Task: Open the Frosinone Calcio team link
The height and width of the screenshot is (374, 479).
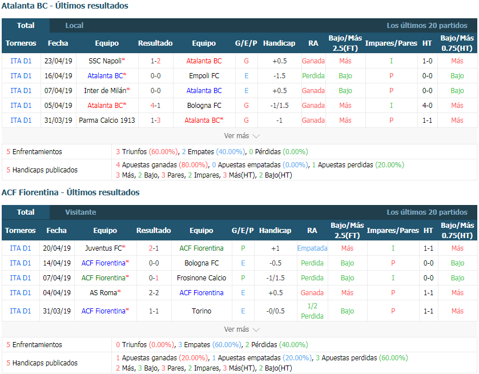Action: coord(202,278)
